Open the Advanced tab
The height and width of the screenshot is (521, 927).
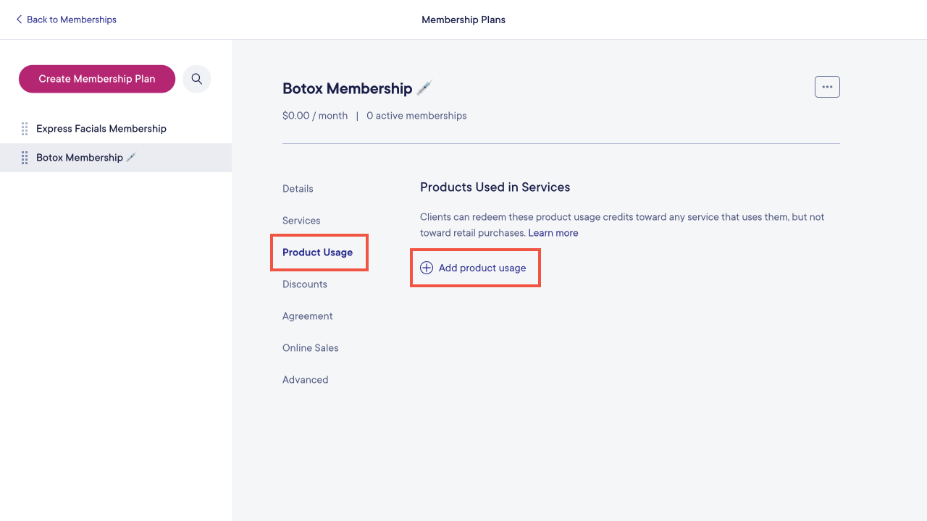[x=306, y=380]
